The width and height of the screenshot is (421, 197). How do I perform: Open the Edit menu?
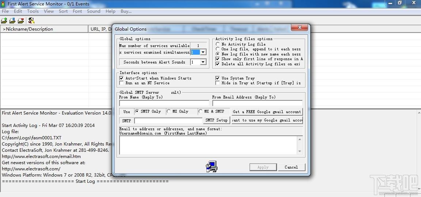point(18,11)
